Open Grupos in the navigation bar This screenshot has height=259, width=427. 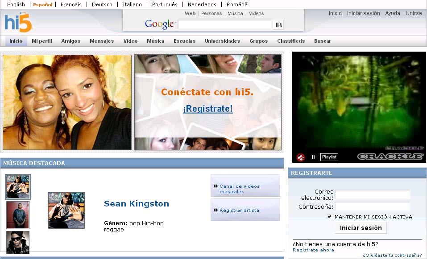coord(259,41)
